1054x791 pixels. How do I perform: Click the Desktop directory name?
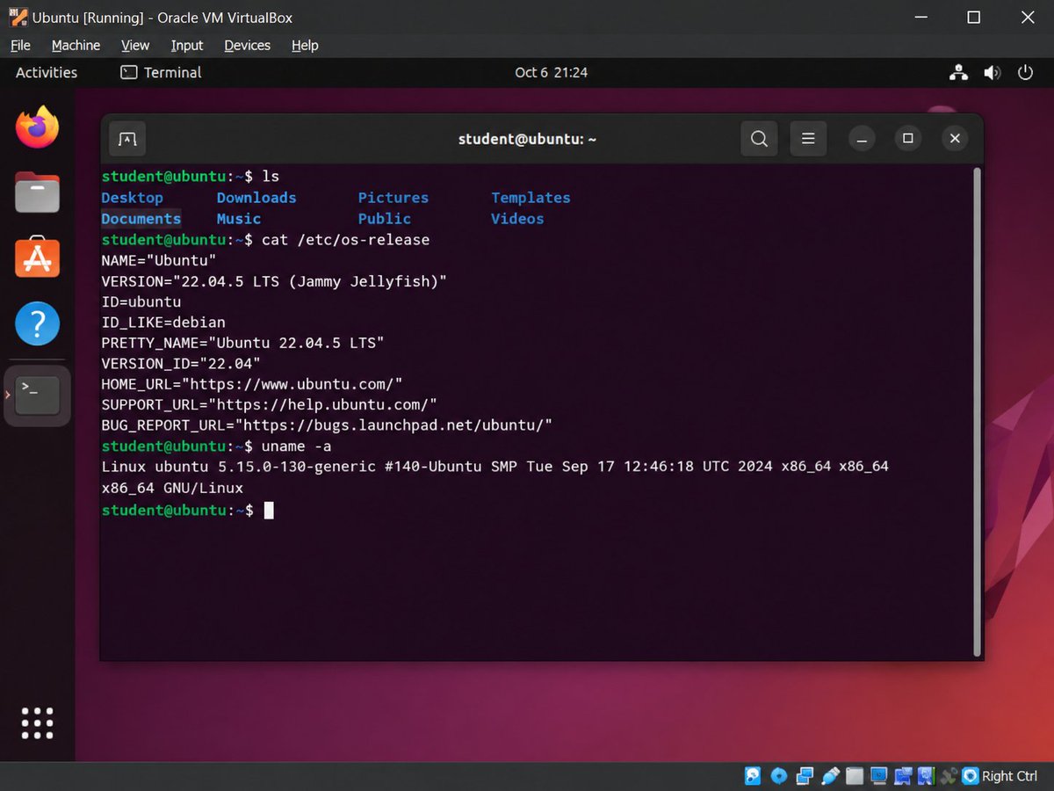132,198
